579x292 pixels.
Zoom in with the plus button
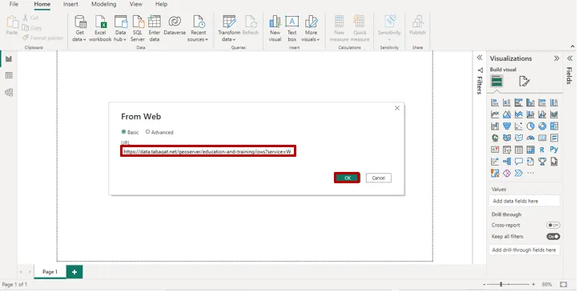(x=533, y=285)
